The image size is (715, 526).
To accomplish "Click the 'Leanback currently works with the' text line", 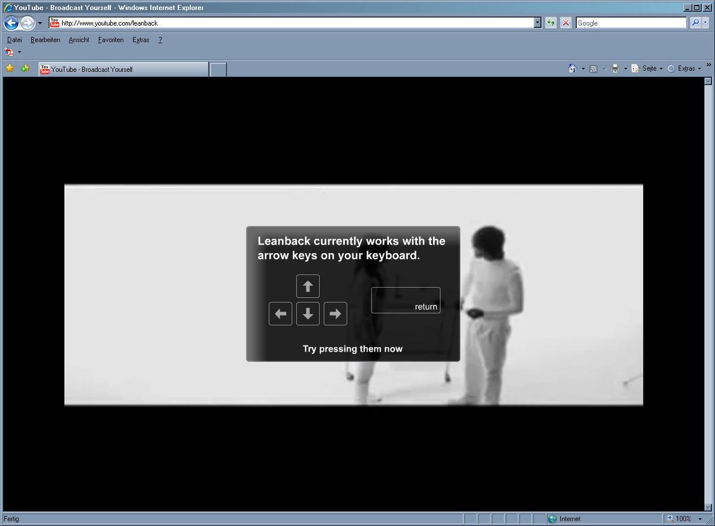I will 352,241.
